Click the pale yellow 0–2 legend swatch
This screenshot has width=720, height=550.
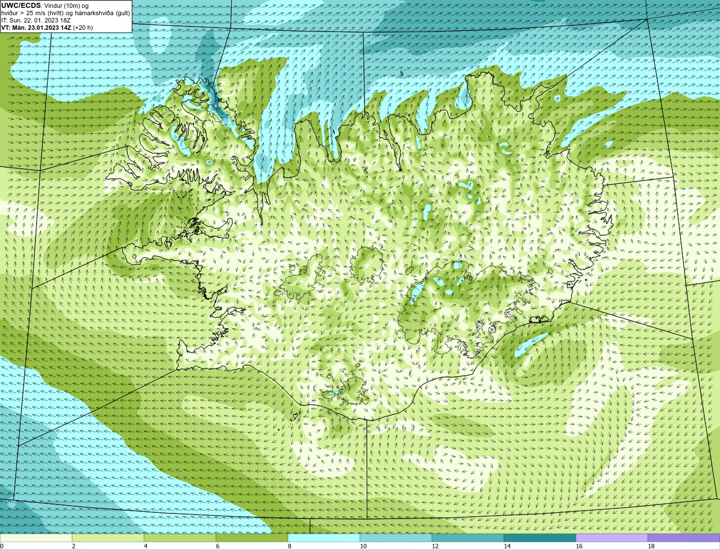tap(36, 538)
